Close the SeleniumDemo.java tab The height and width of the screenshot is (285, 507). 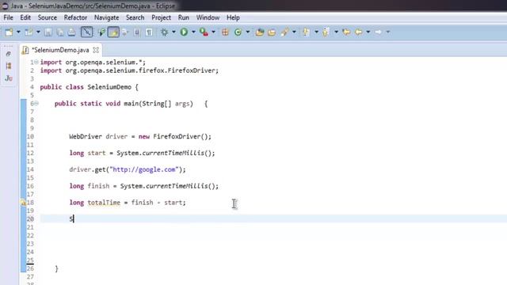point(96,50)
